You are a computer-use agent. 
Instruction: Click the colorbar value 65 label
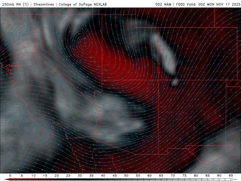click(161, 176)
